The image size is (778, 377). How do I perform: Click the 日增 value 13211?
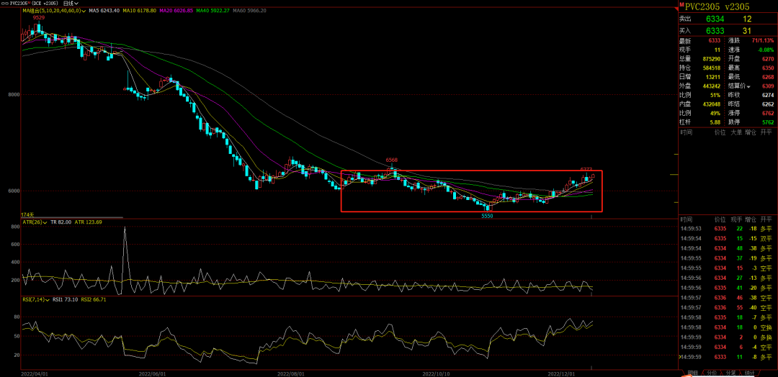(713, 77)
